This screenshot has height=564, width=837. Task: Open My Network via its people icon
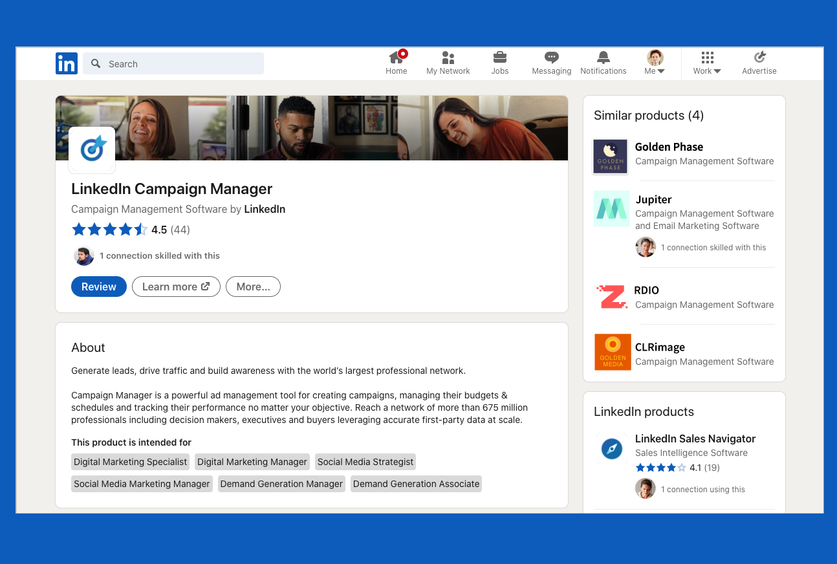tap(448, 58)
